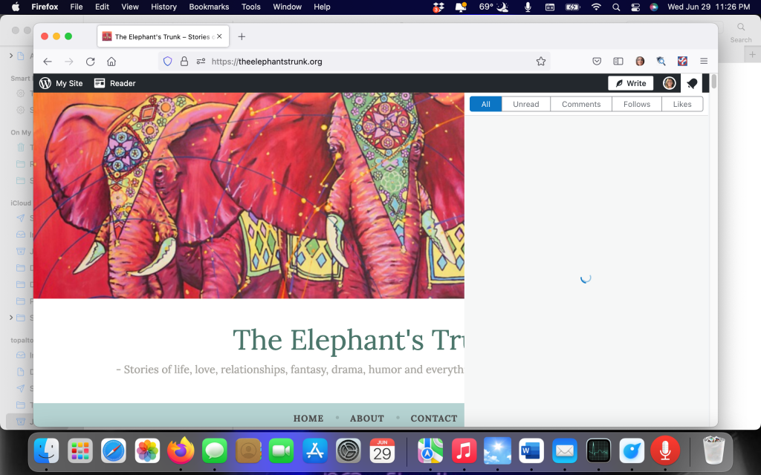The height and width of the screenshot is (475, 761).
Task: Launch Music from the dock
Action: (464, 451)
